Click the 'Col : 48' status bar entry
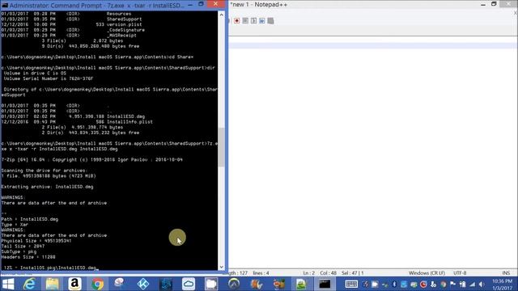The height and width of the screenshot is (291, 518). 328,273
